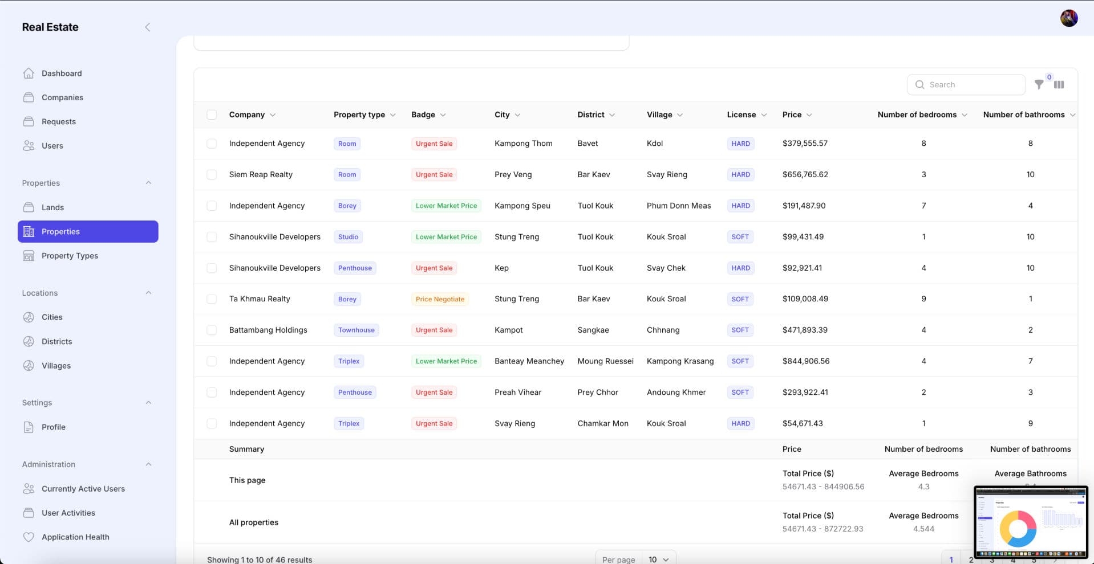Sort by the Price column header
1094x564 pixels.
click(797, 115)
